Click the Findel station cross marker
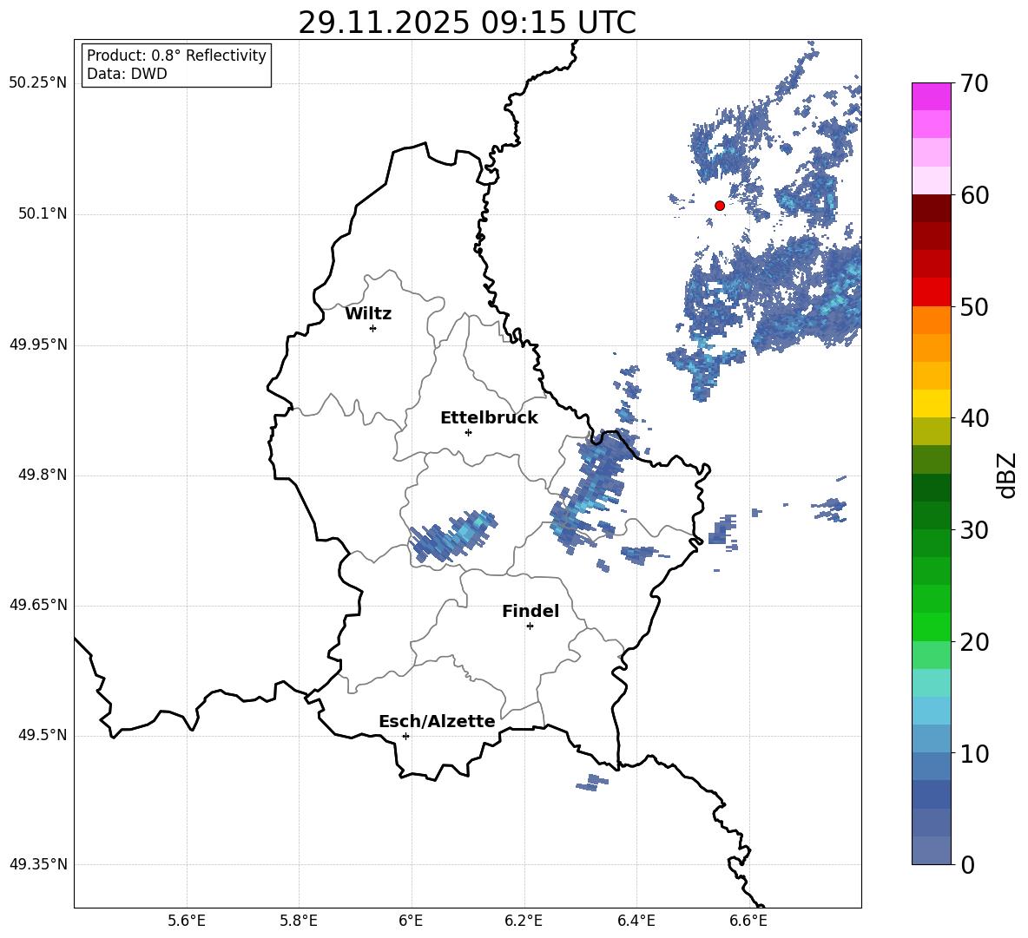1028x938 pixels. pyautogui.click(x=530, y=626)
